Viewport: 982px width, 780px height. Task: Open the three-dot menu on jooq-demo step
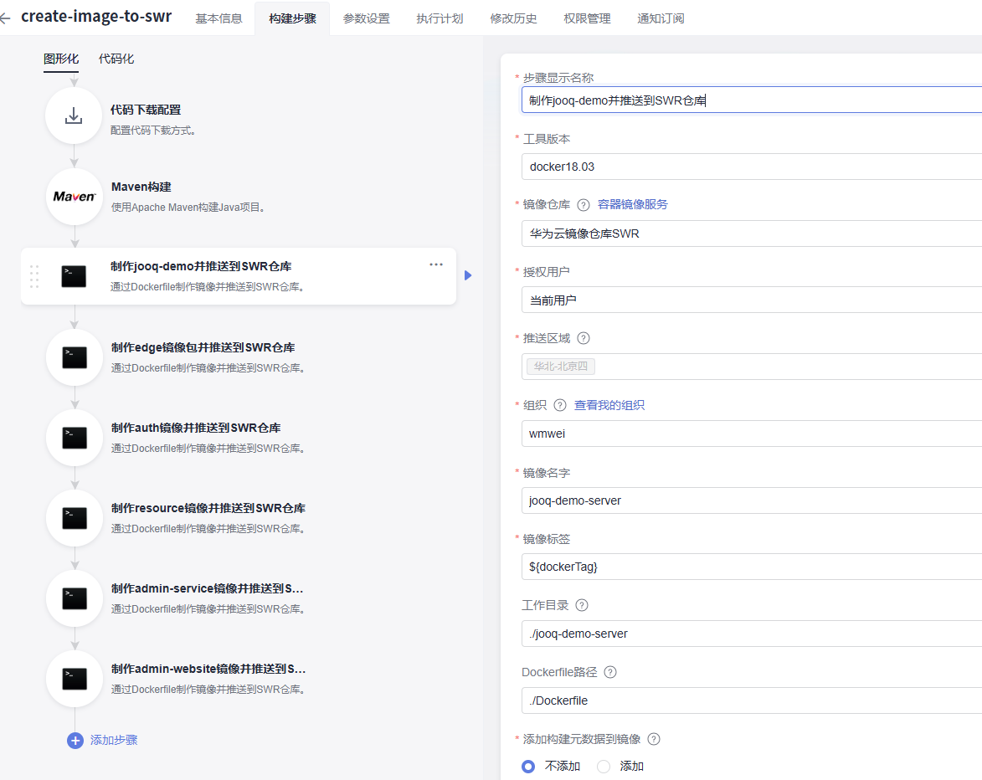click(436, 264)
